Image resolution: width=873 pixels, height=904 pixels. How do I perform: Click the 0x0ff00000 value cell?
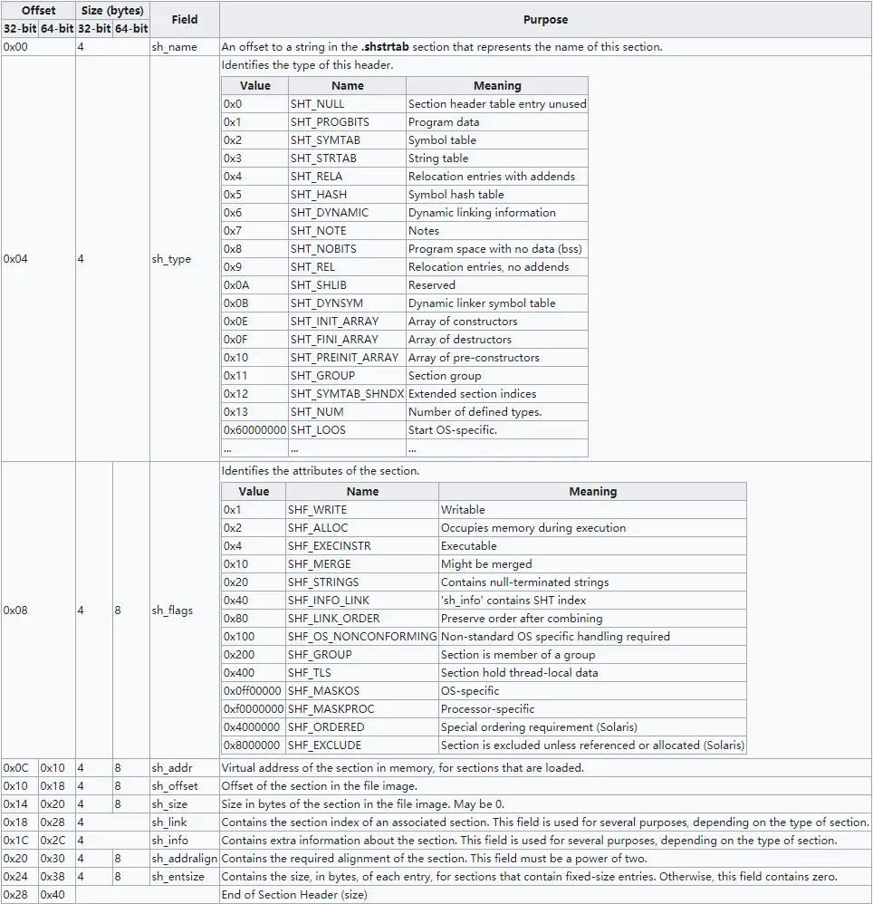tap(254, 691)
